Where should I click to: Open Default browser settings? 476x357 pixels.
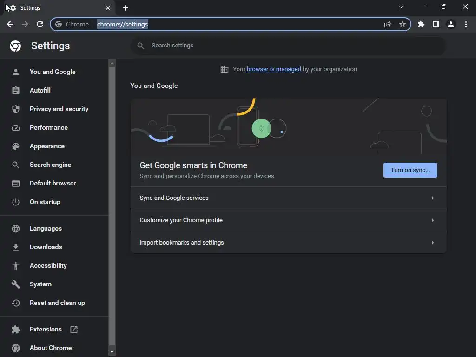pos(53,183)
